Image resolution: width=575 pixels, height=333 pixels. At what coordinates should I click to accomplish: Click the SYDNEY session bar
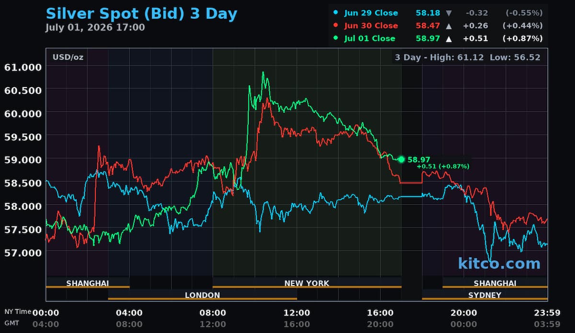pos(484,295)
